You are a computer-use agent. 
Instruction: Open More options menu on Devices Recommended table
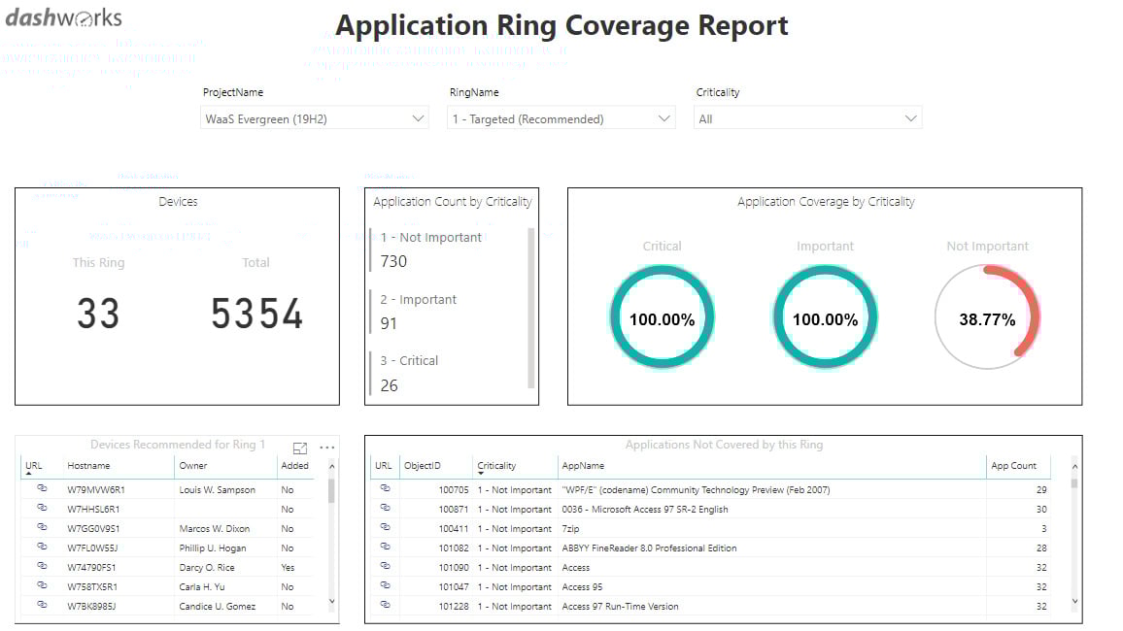326,446
